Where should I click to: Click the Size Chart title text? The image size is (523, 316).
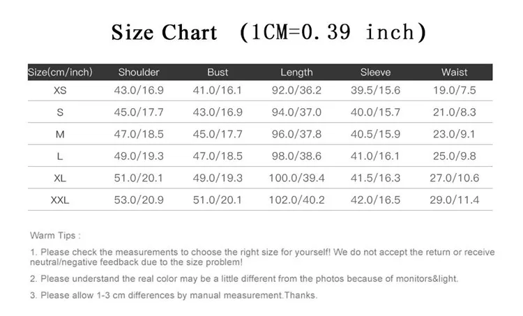(x=269, y=32)
